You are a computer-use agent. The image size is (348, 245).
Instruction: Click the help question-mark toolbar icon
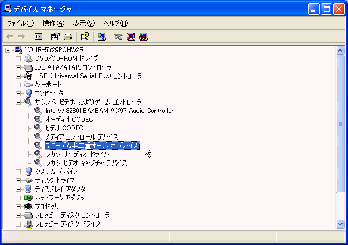click(85, 36)
